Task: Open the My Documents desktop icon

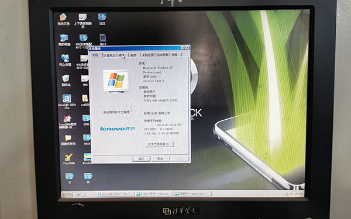Action: pos(63,19)
